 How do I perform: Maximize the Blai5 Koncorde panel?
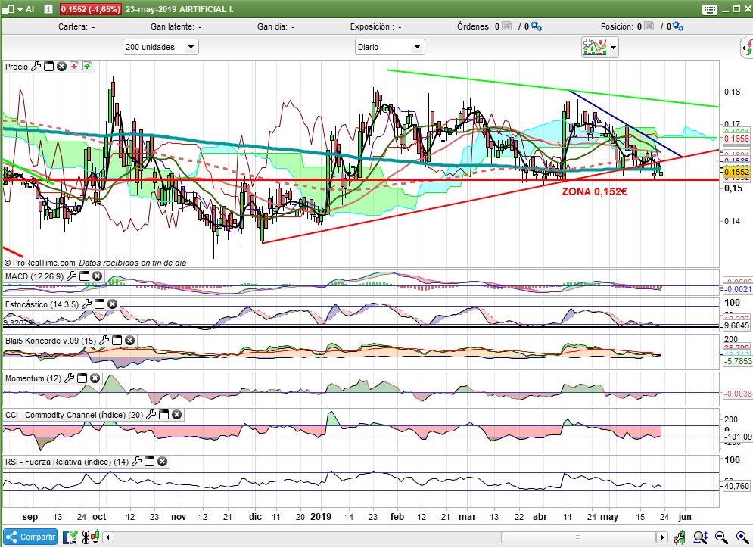coord(117,341)
